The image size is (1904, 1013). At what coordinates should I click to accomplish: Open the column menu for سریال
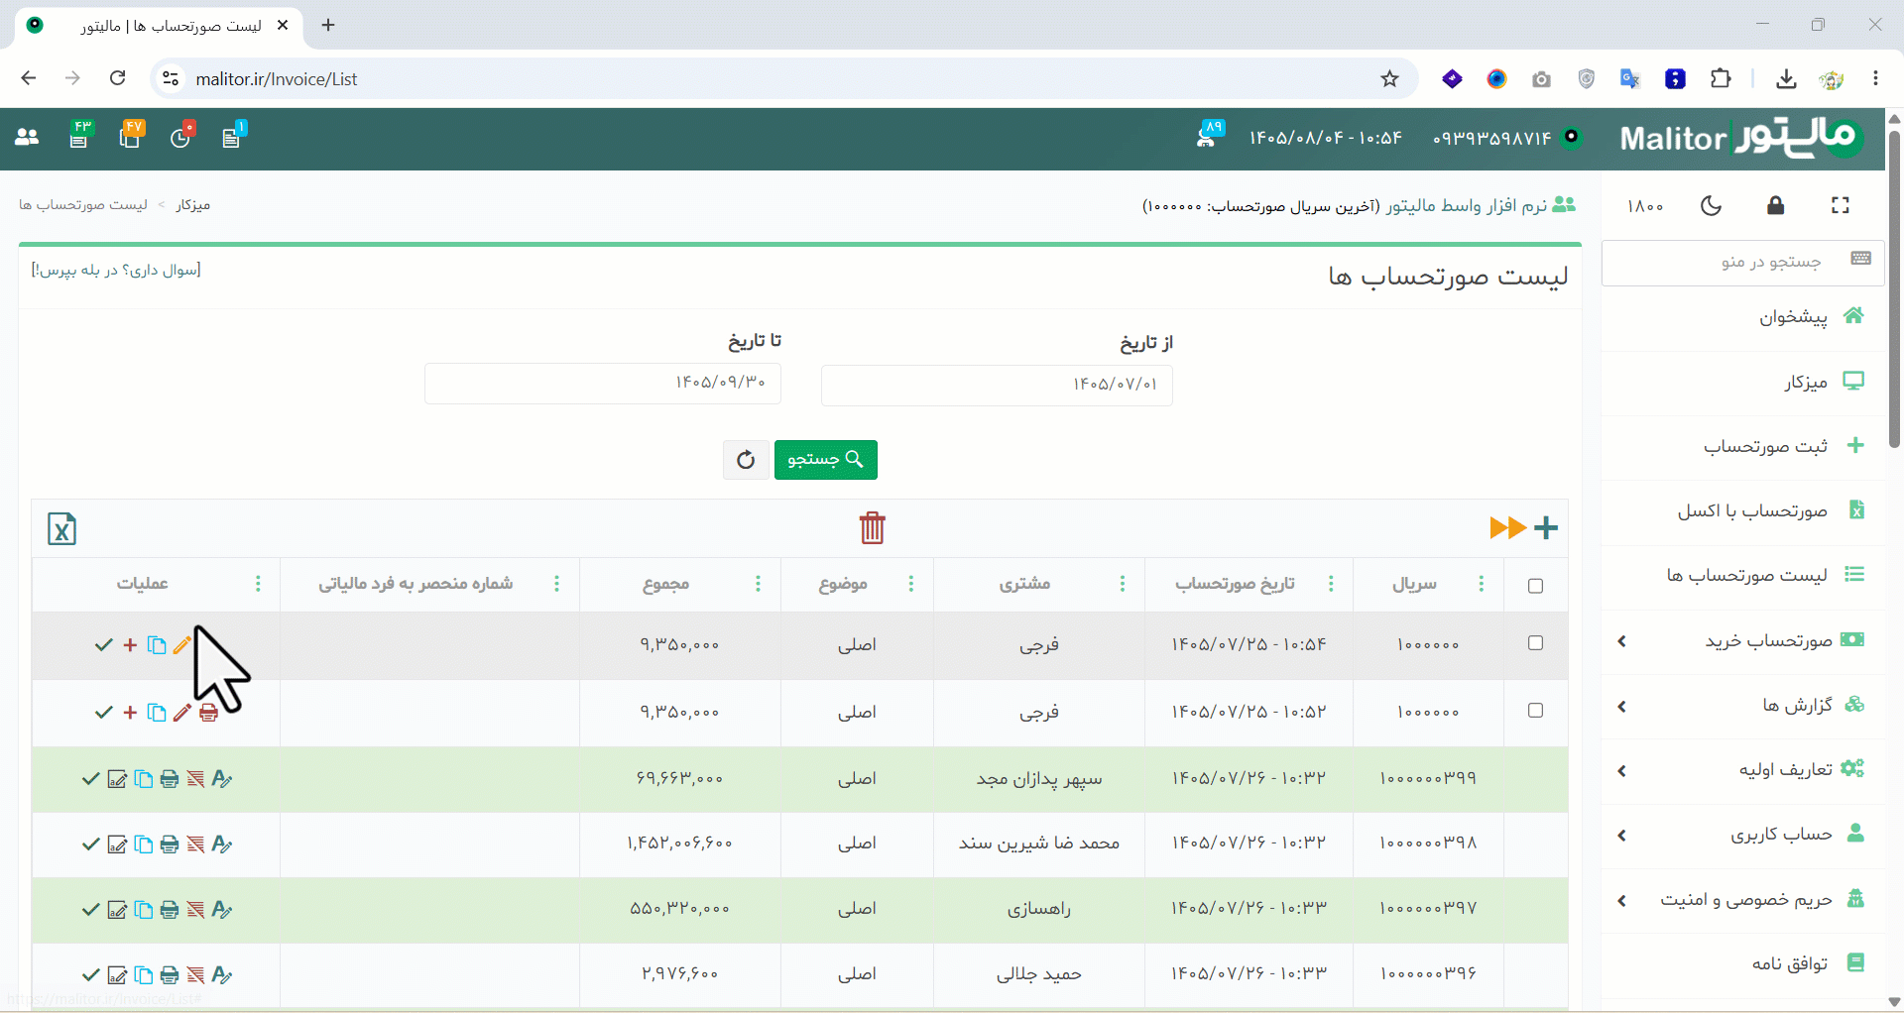(x=1482, y=585)
